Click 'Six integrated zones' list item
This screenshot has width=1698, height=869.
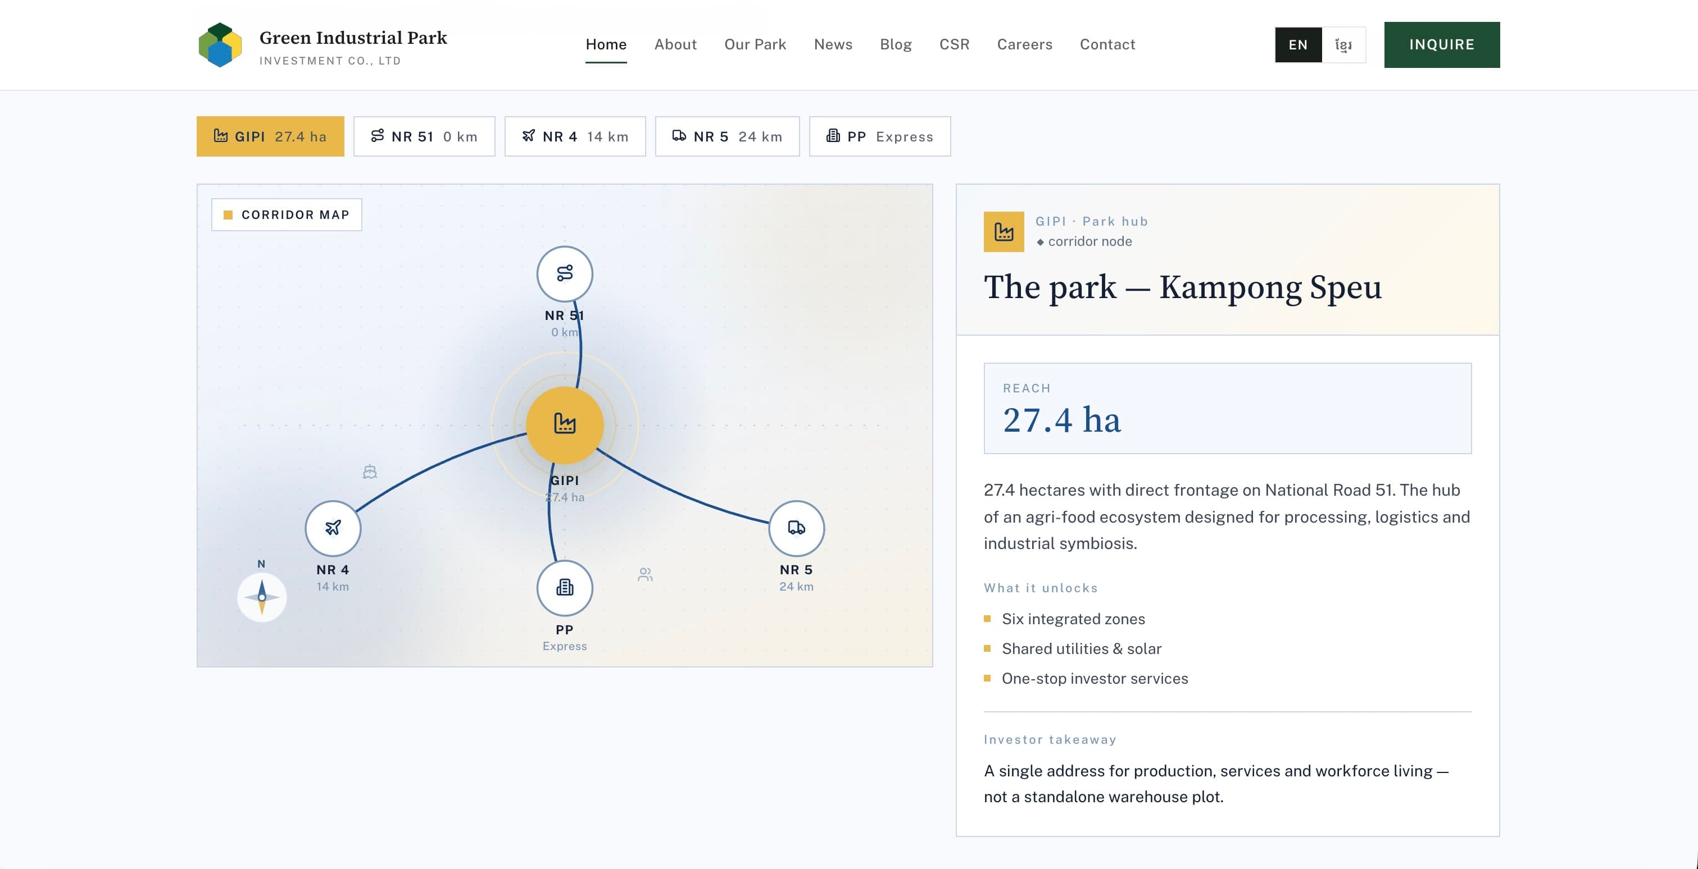click(x=1073, y=619)
